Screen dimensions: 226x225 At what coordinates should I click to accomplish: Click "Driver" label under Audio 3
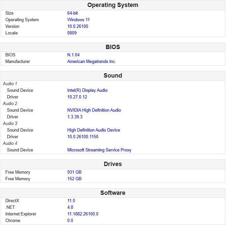click(x=13, y=137)
